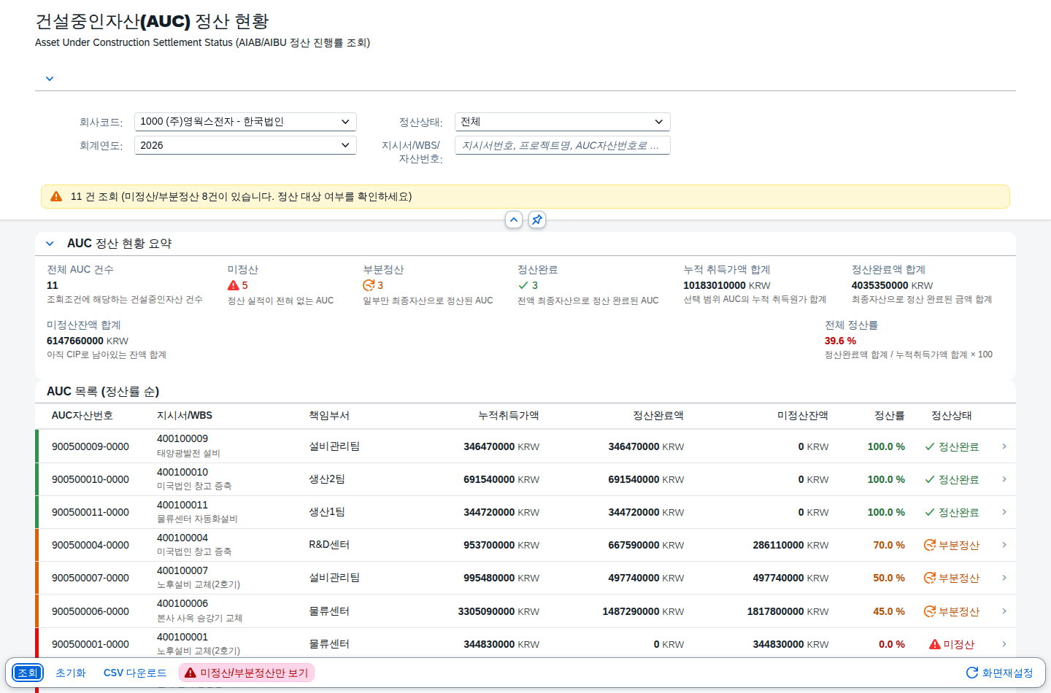The image size is (1051, 693).
Task: Toggle 미정산/부분정산만 보기 filter
Action: coord(247,673)
